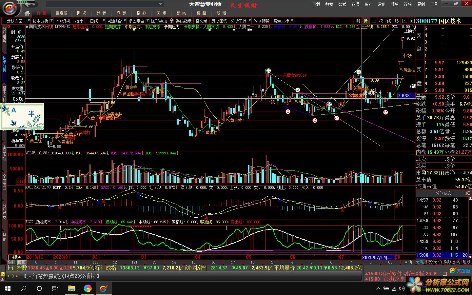Click the 大智慧 app icon in taskbar
Image resolution: width=472 pixels, height=295 pixels.
click(x=104, y=288)
